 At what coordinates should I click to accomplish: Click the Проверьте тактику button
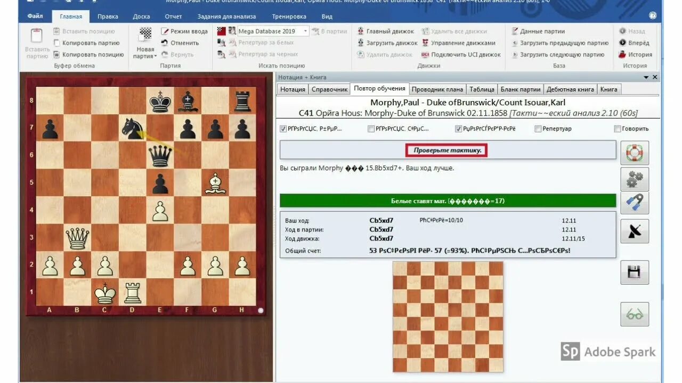pyautogui.click(x=447, y=151)
